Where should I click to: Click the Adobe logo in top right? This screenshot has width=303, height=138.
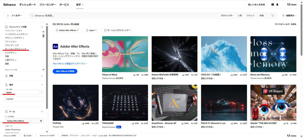(292, 5)
